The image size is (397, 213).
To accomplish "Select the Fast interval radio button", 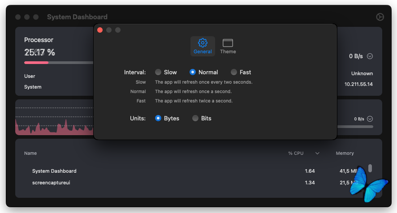I will (x=234, y=72).
